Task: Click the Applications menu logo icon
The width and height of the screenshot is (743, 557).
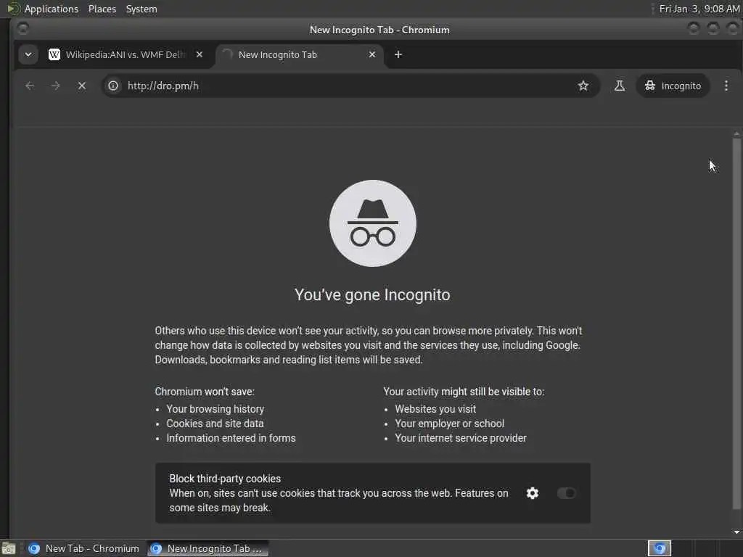Action: click(x=13, y=9)
